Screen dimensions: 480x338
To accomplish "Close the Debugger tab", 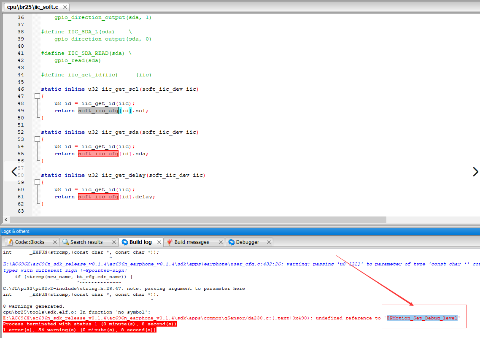I will [269, 242].
